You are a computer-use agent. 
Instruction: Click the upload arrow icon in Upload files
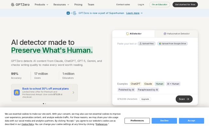140,44
